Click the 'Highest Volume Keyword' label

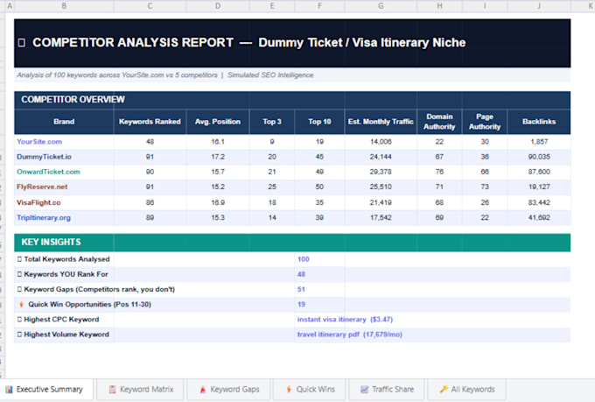pyautogui.click(x=66, y=335)
